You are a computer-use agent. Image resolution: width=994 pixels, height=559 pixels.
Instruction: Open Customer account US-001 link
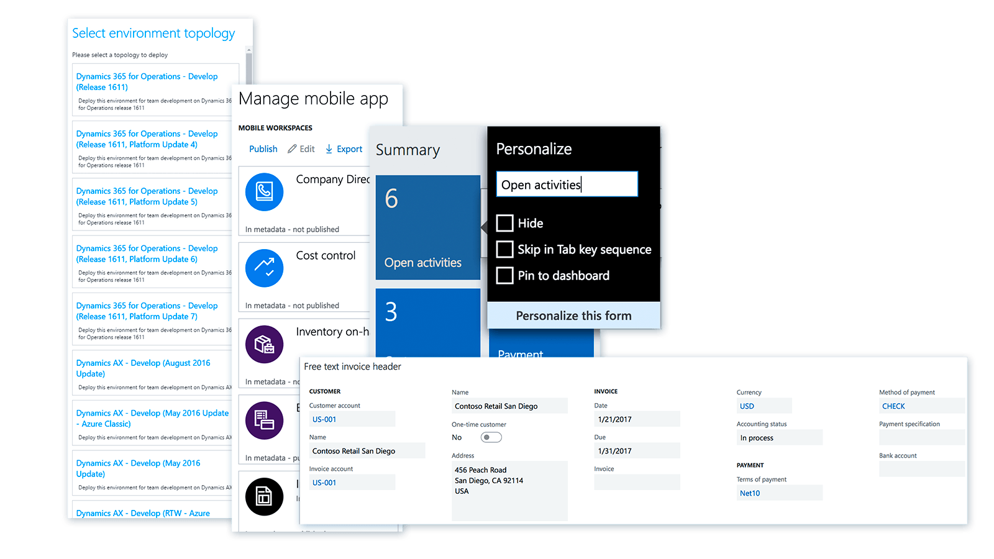pos(324,419)
